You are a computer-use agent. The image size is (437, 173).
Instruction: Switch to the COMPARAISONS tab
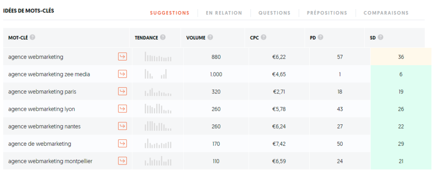click(386, 13)
